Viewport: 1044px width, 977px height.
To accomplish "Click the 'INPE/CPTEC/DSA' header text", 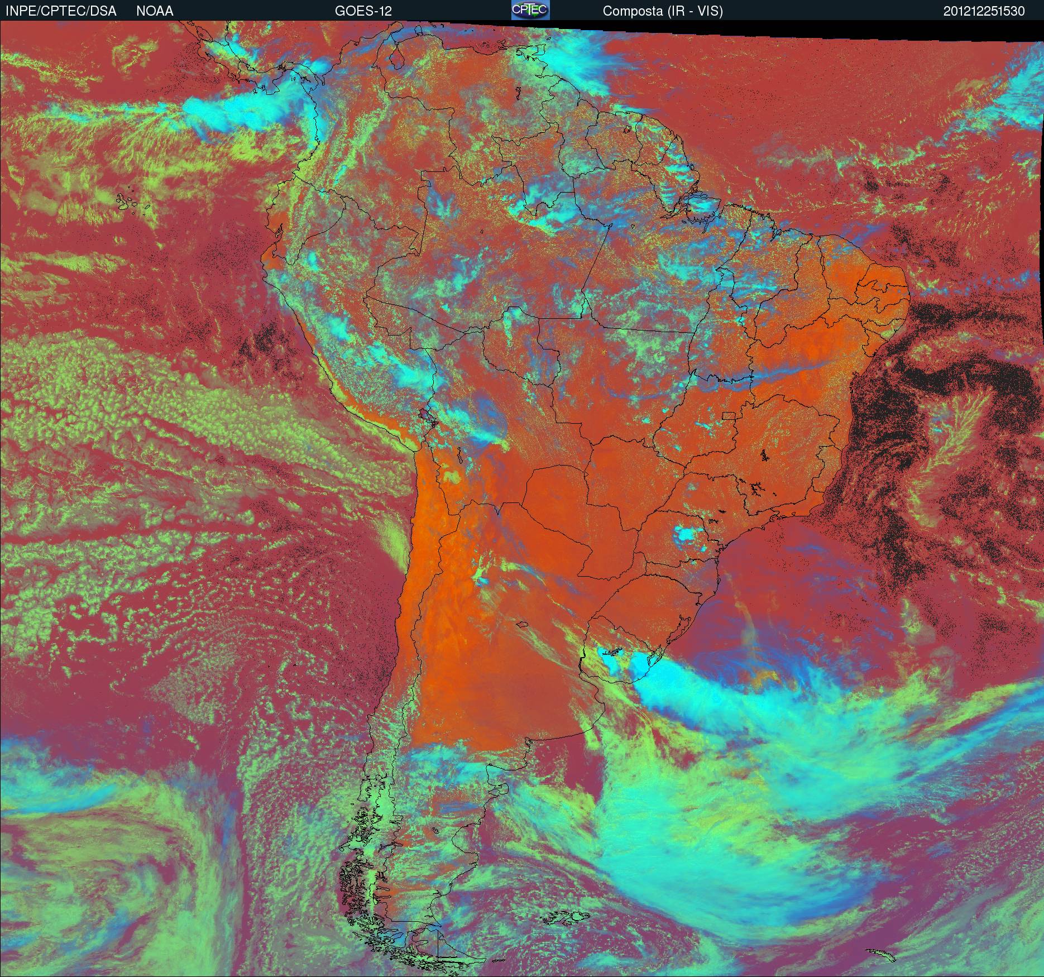I will 61,11.
